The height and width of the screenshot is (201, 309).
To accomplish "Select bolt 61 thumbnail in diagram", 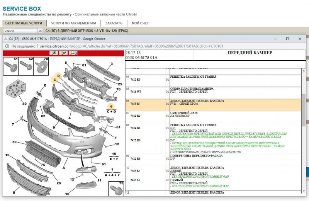I will (10, 67).
